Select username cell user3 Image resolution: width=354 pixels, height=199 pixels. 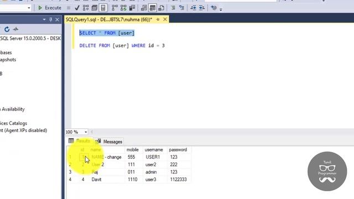(x=155, y=180)
